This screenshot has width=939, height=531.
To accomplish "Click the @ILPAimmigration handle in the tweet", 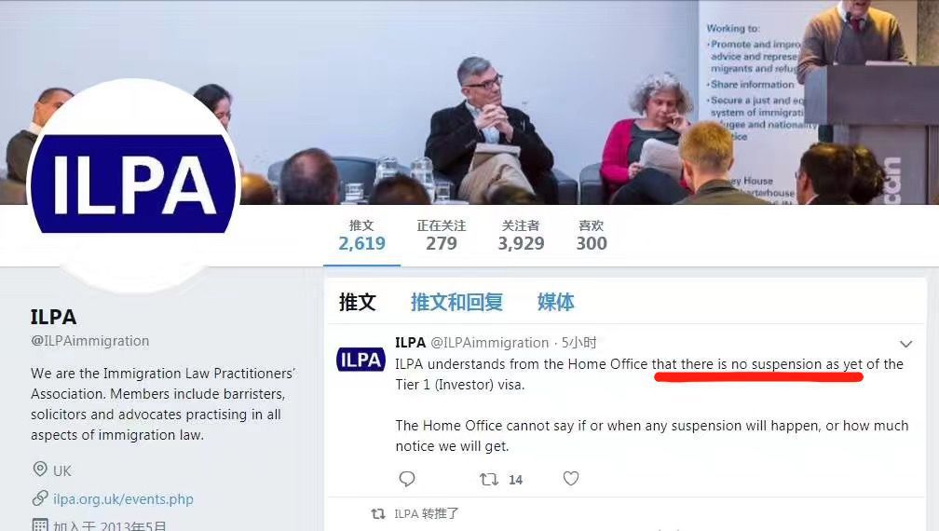I will click(x=490, y=343).
